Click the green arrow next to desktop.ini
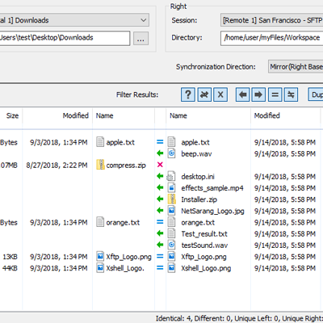The width and height of the screenshot is (323, 323). (x=160, y=176)
